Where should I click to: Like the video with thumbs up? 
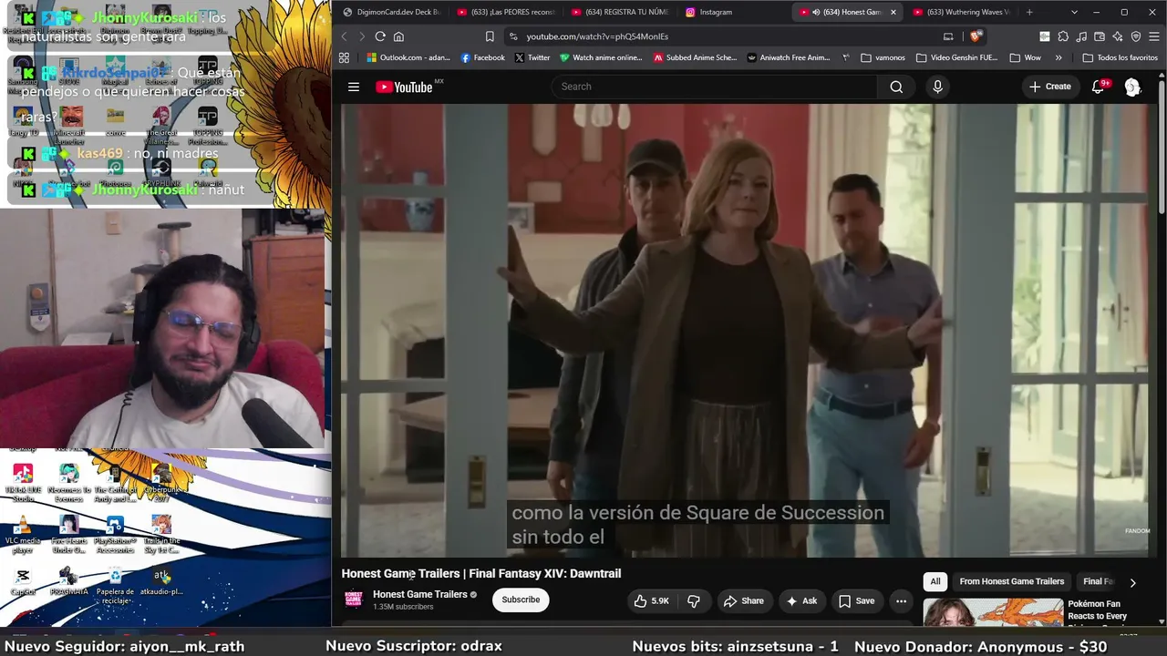pyautogui.click(x=652, y=600)
